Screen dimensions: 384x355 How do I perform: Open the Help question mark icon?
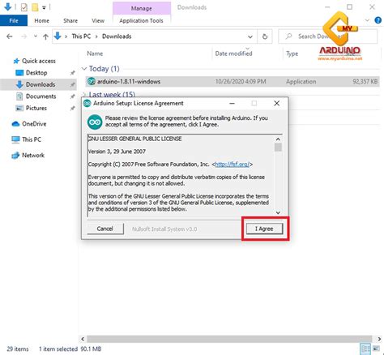[x=378, y=20]
